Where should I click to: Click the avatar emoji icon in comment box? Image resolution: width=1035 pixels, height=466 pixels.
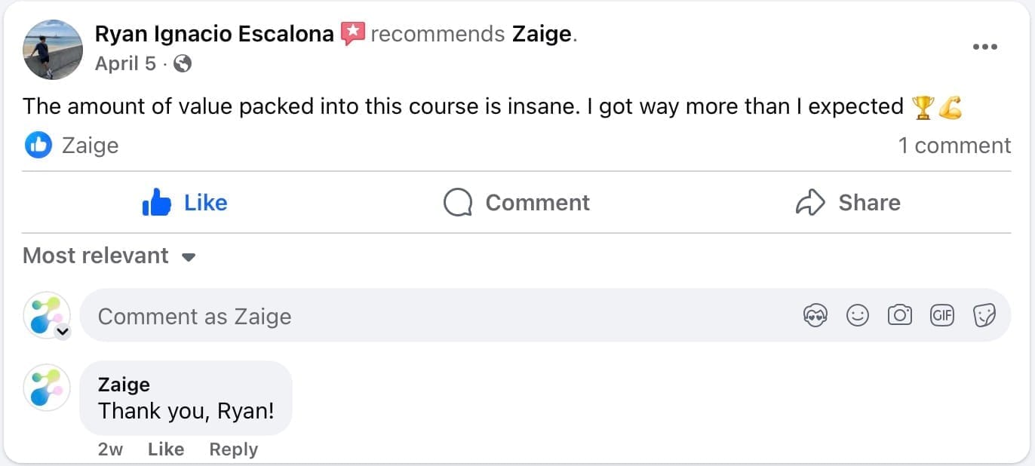815,316
